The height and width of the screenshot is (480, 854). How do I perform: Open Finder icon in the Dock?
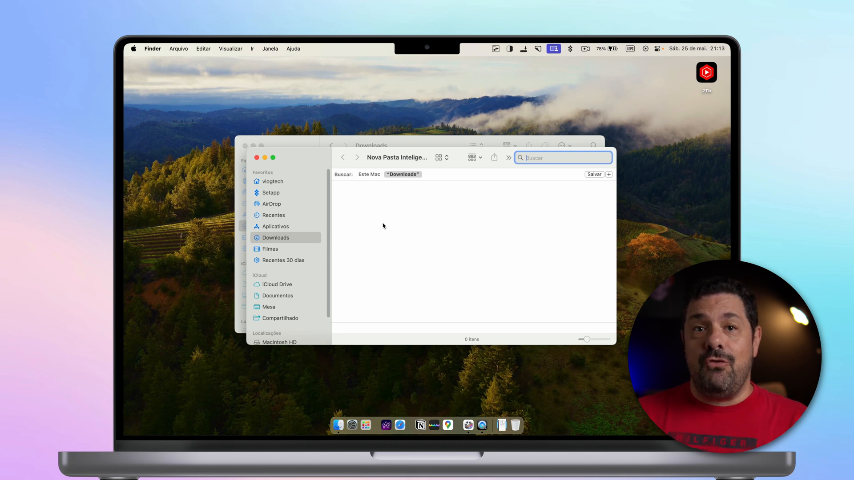(x=338, y=425)
